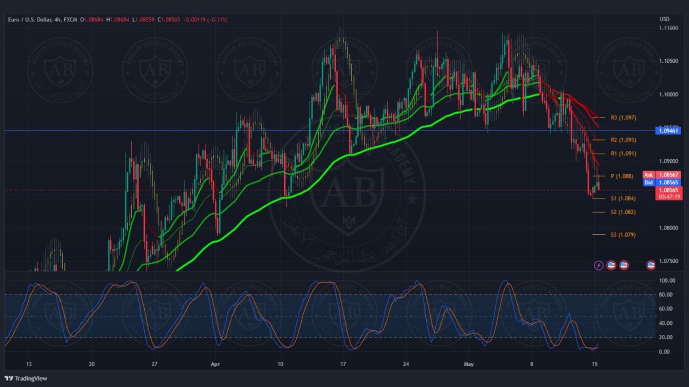Click the 60.00 stochastic scale value
The image size is (689, 387).
coord(666,309)
